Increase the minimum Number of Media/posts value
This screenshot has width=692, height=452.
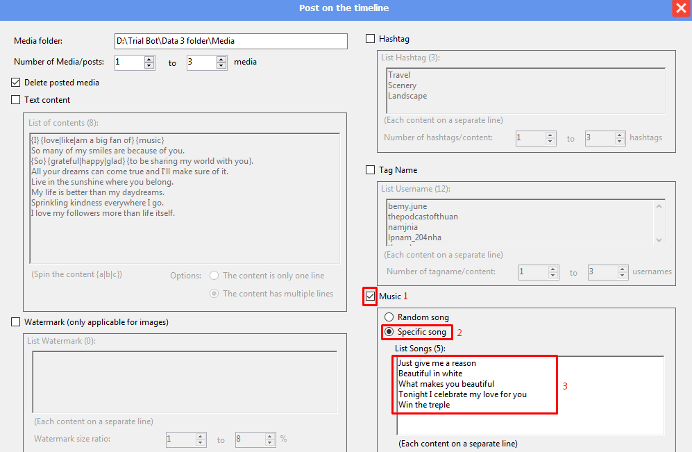click(149, 59)
